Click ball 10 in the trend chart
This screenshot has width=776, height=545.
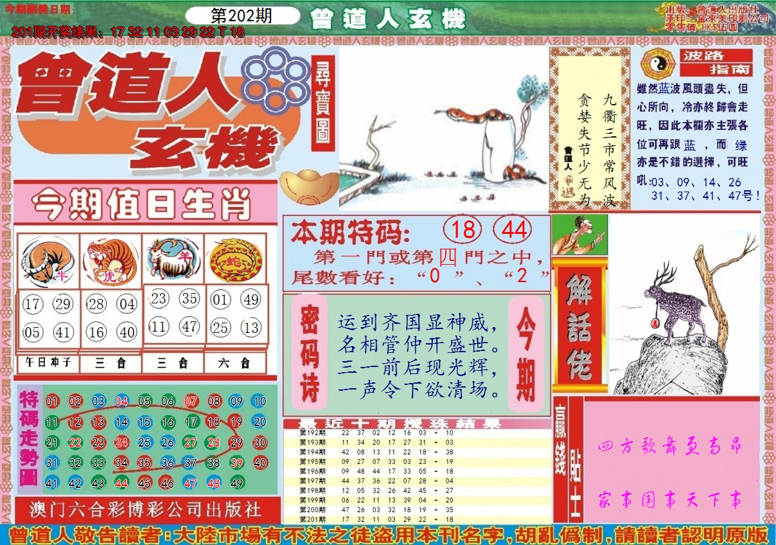click(260, 402)
